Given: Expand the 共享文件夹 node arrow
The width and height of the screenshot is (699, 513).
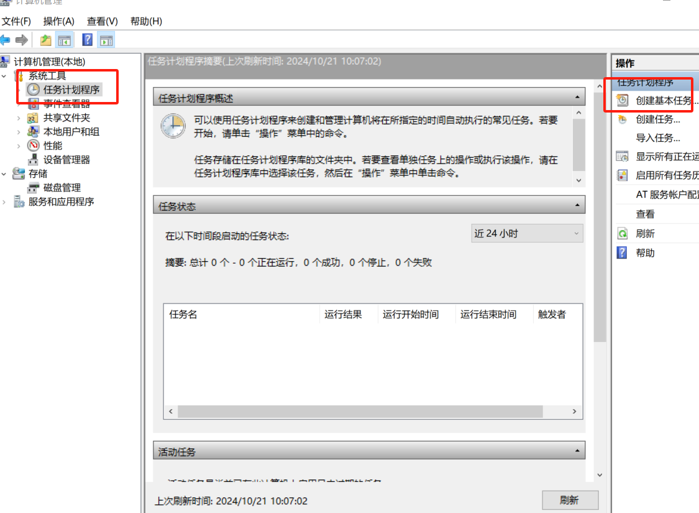Looking at the screenshot, I should (18, 118).
